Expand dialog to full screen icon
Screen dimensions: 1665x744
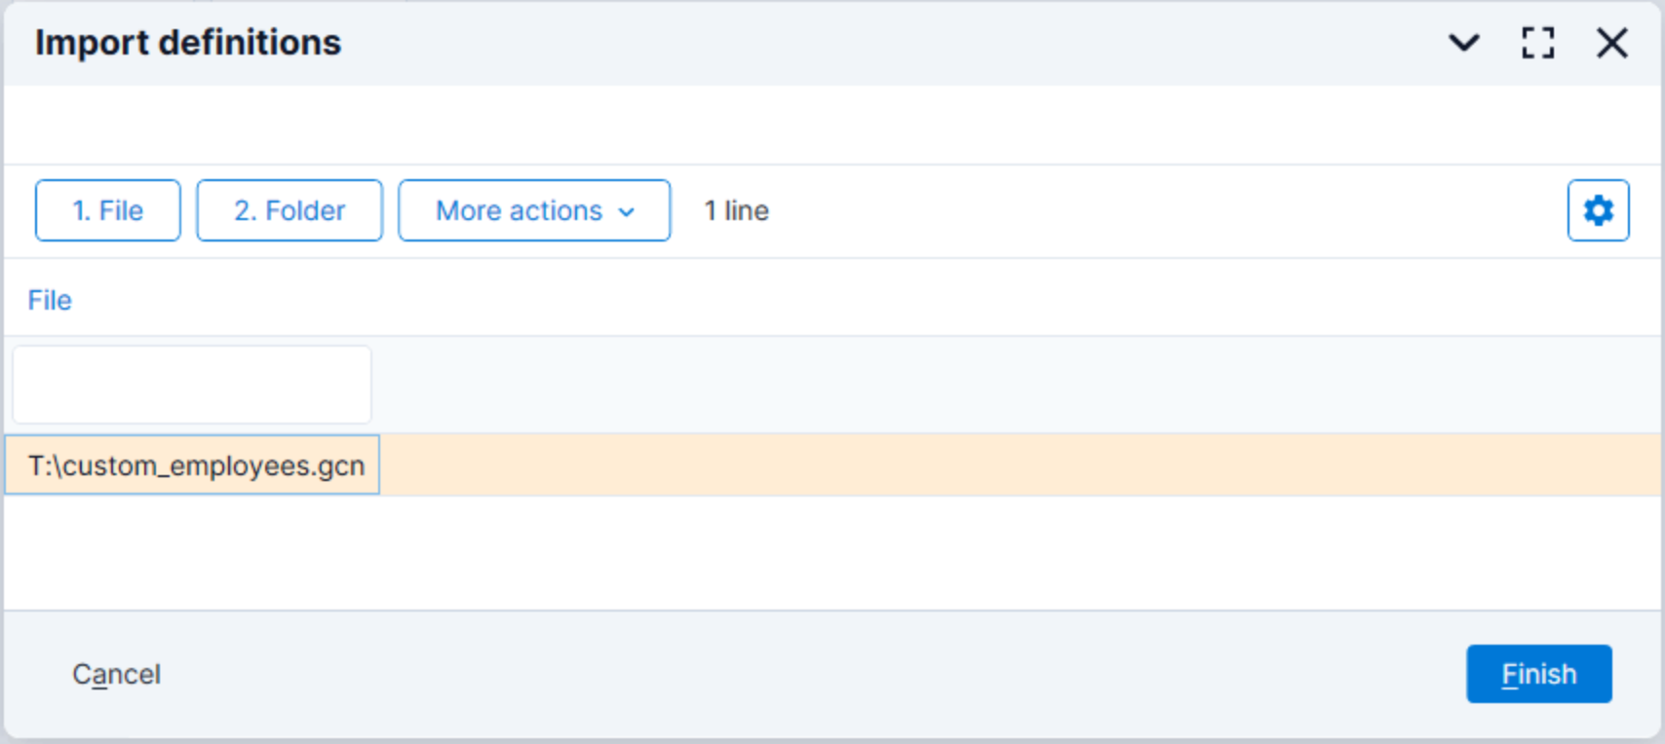click(1537, 43)
